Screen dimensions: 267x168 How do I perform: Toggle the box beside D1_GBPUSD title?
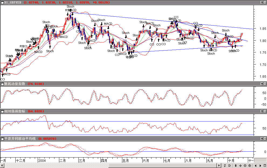2,2
